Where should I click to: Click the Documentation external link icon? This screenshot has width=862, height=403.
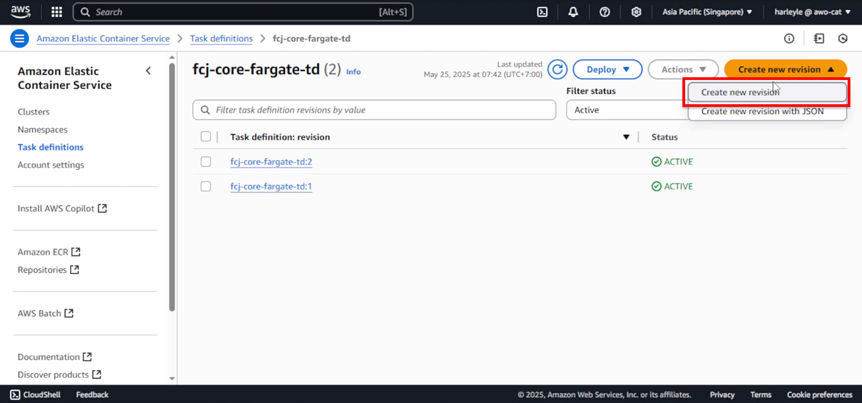(x=87, y=357)
